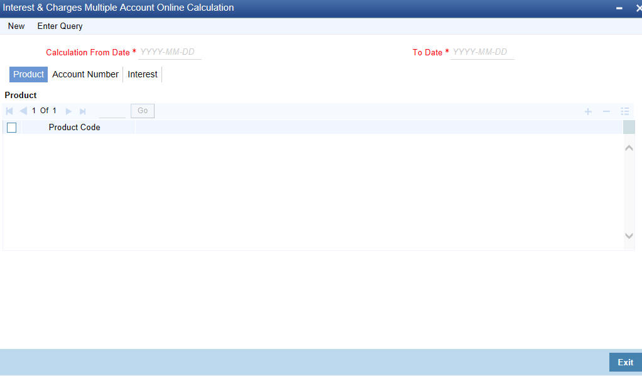Switch to the Product tab
The height and width of the screenshot is (376, 642).
click(x=28, y=74)
